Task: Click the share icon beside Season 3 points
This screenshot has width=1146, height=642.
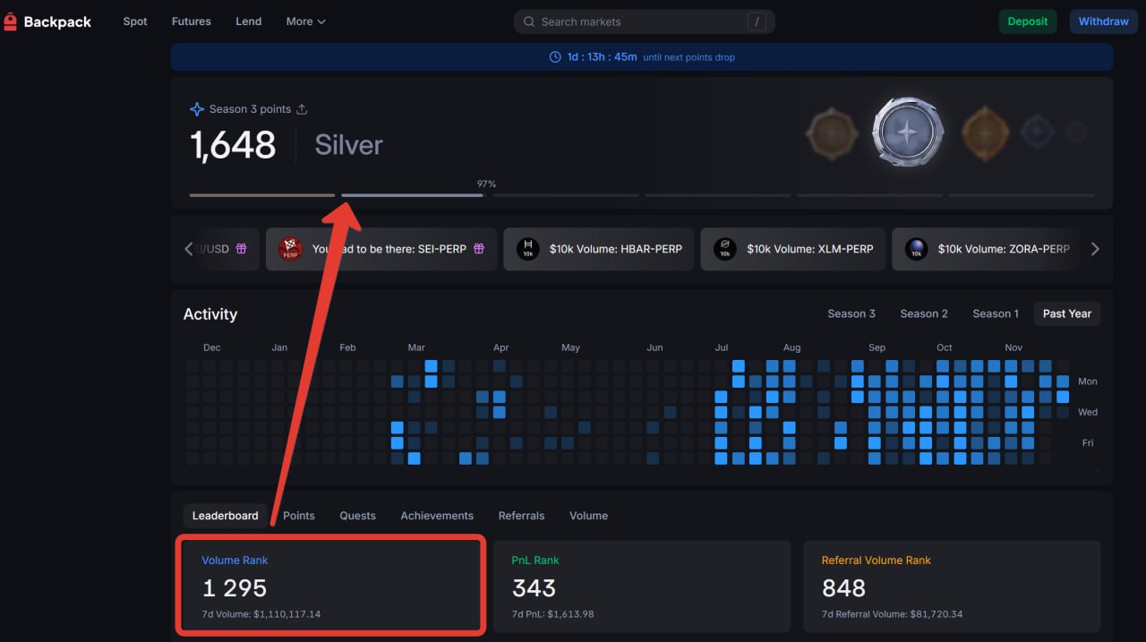Action: tap(302, 109)
